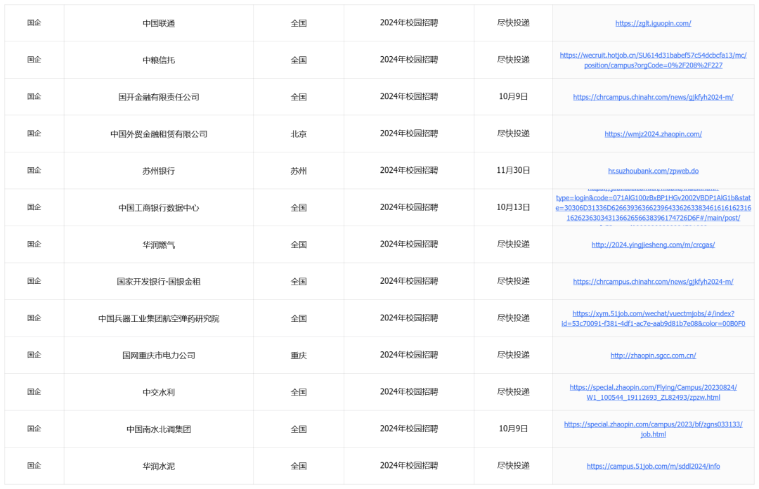Open the zhaopin.sgcc.com.cn link
The height and width of the screenshot is (489, 759).
coord(653,356)
